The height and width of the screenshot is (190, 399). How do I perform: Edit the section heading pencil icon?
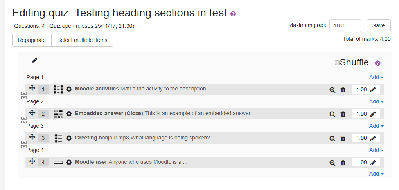[34, 61]
